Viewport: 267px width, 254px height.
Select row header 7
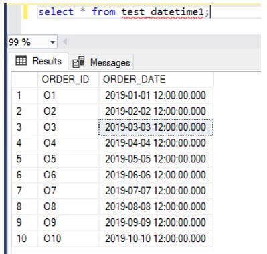[x=25, y=190]
